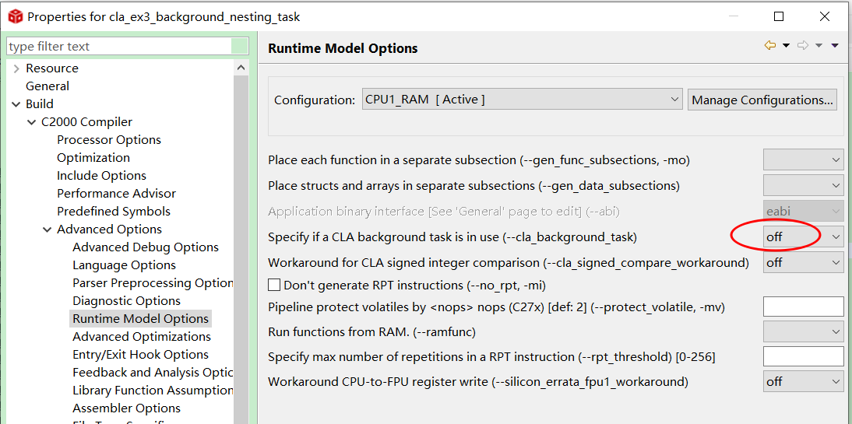Enable Don't generate RPT instructions checkbox

(x=274, y=286)
